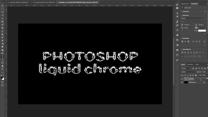This screenshot has height=117, width=208.
Task: Open Character section more options dots
Action: click(x=204, y=34)
